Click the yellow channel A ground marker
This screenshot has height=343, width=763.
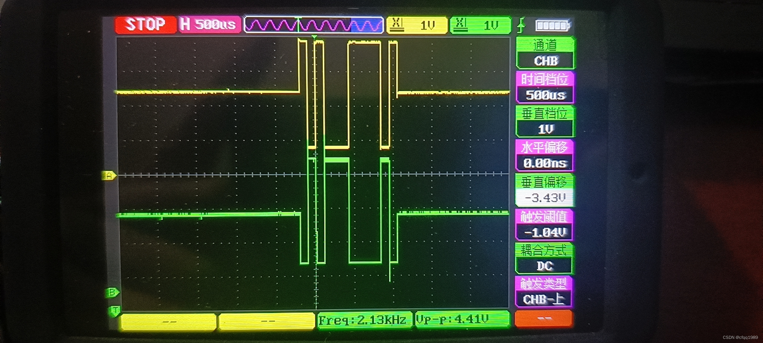pos(109,175)
